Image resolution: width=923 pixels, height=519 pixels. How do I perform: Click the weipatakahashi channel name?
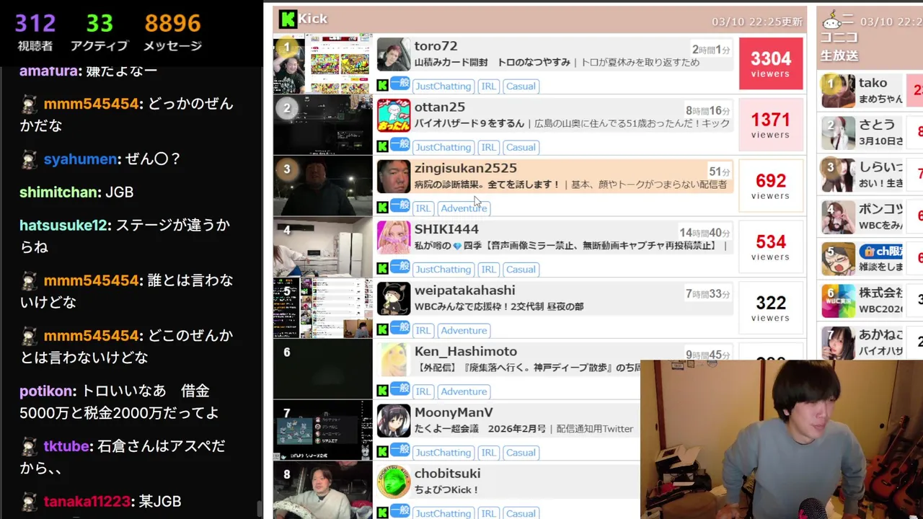[x=464, y=290]
